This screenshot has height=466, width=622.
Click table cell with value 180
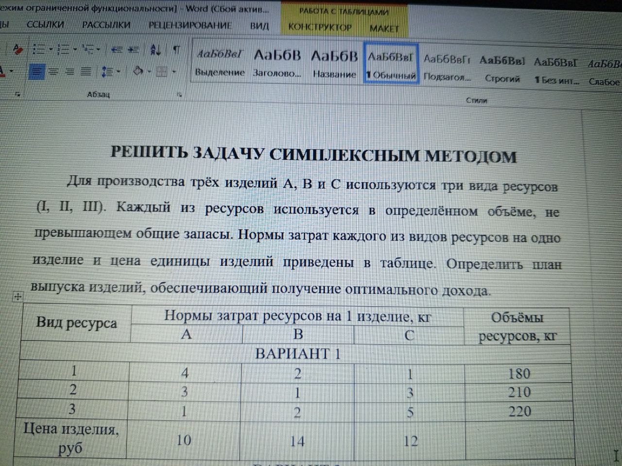(x=519, y=373)
